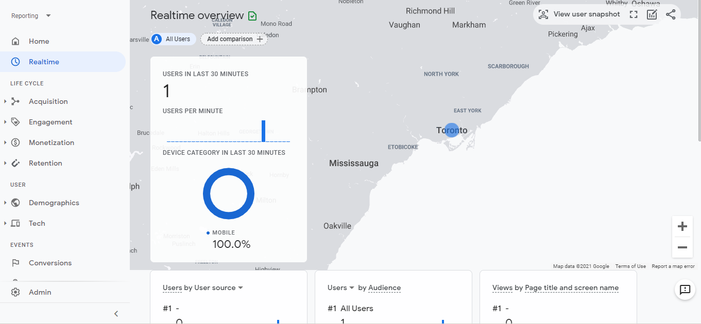Open the send feedback icon

(x=685, y=290)
